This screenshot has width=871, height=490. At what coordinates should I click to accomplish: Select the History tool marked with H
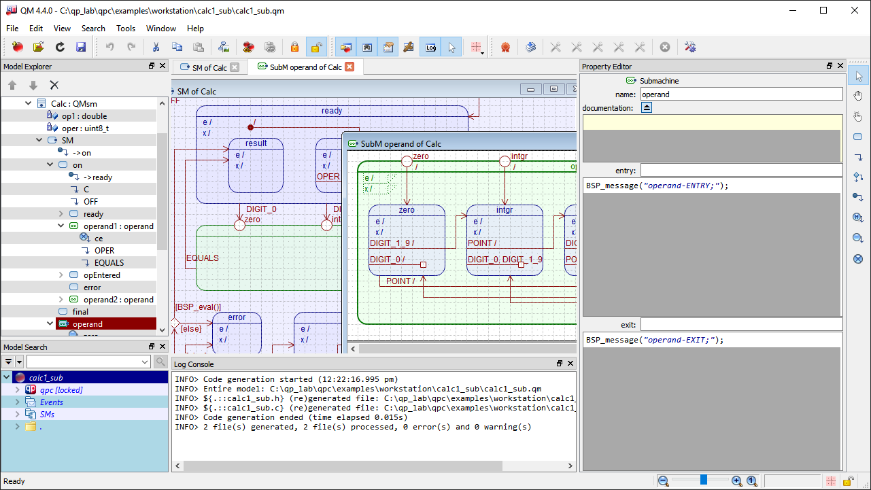click(x=858, y=218)
